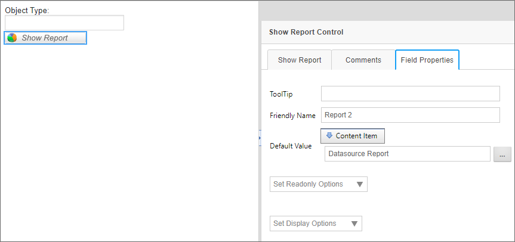Open the Comments tab
The width and height of the screenshot is (515, 242).
click(363, 60)
